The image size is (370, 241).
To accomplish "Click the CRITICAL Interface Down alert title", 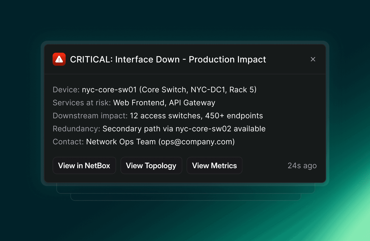I will tap(168, 59).
